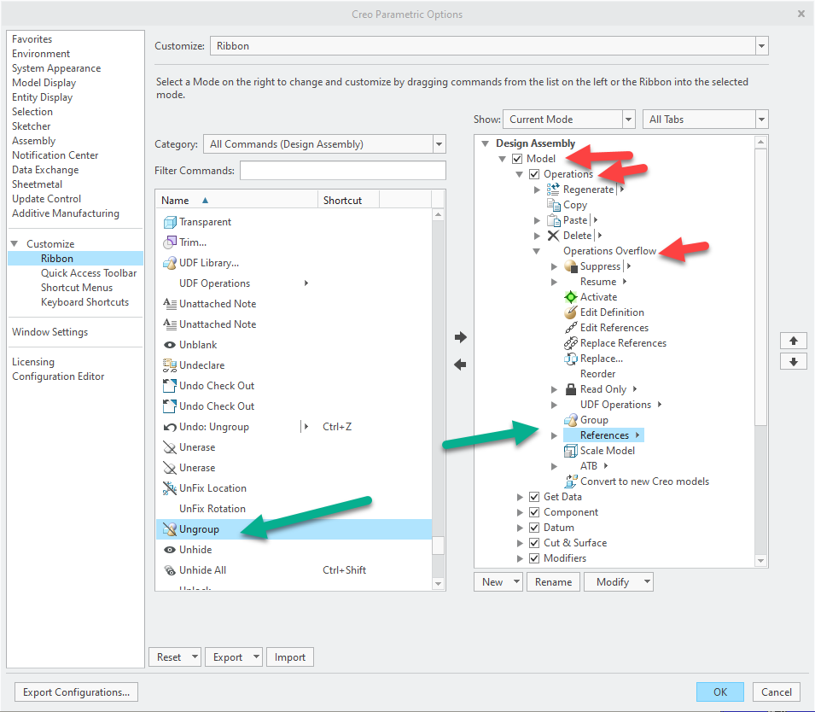Image resolution: width=815 pixels, height=712 pixels.
Task: Click the Copy icon in ribbon tree
Action: (x=553, y=205)
